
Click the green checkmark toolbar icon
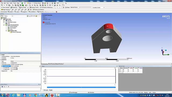[x=22, y=3]
